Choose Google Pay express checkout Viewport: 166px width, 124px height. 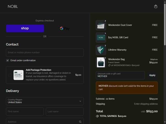65,28
